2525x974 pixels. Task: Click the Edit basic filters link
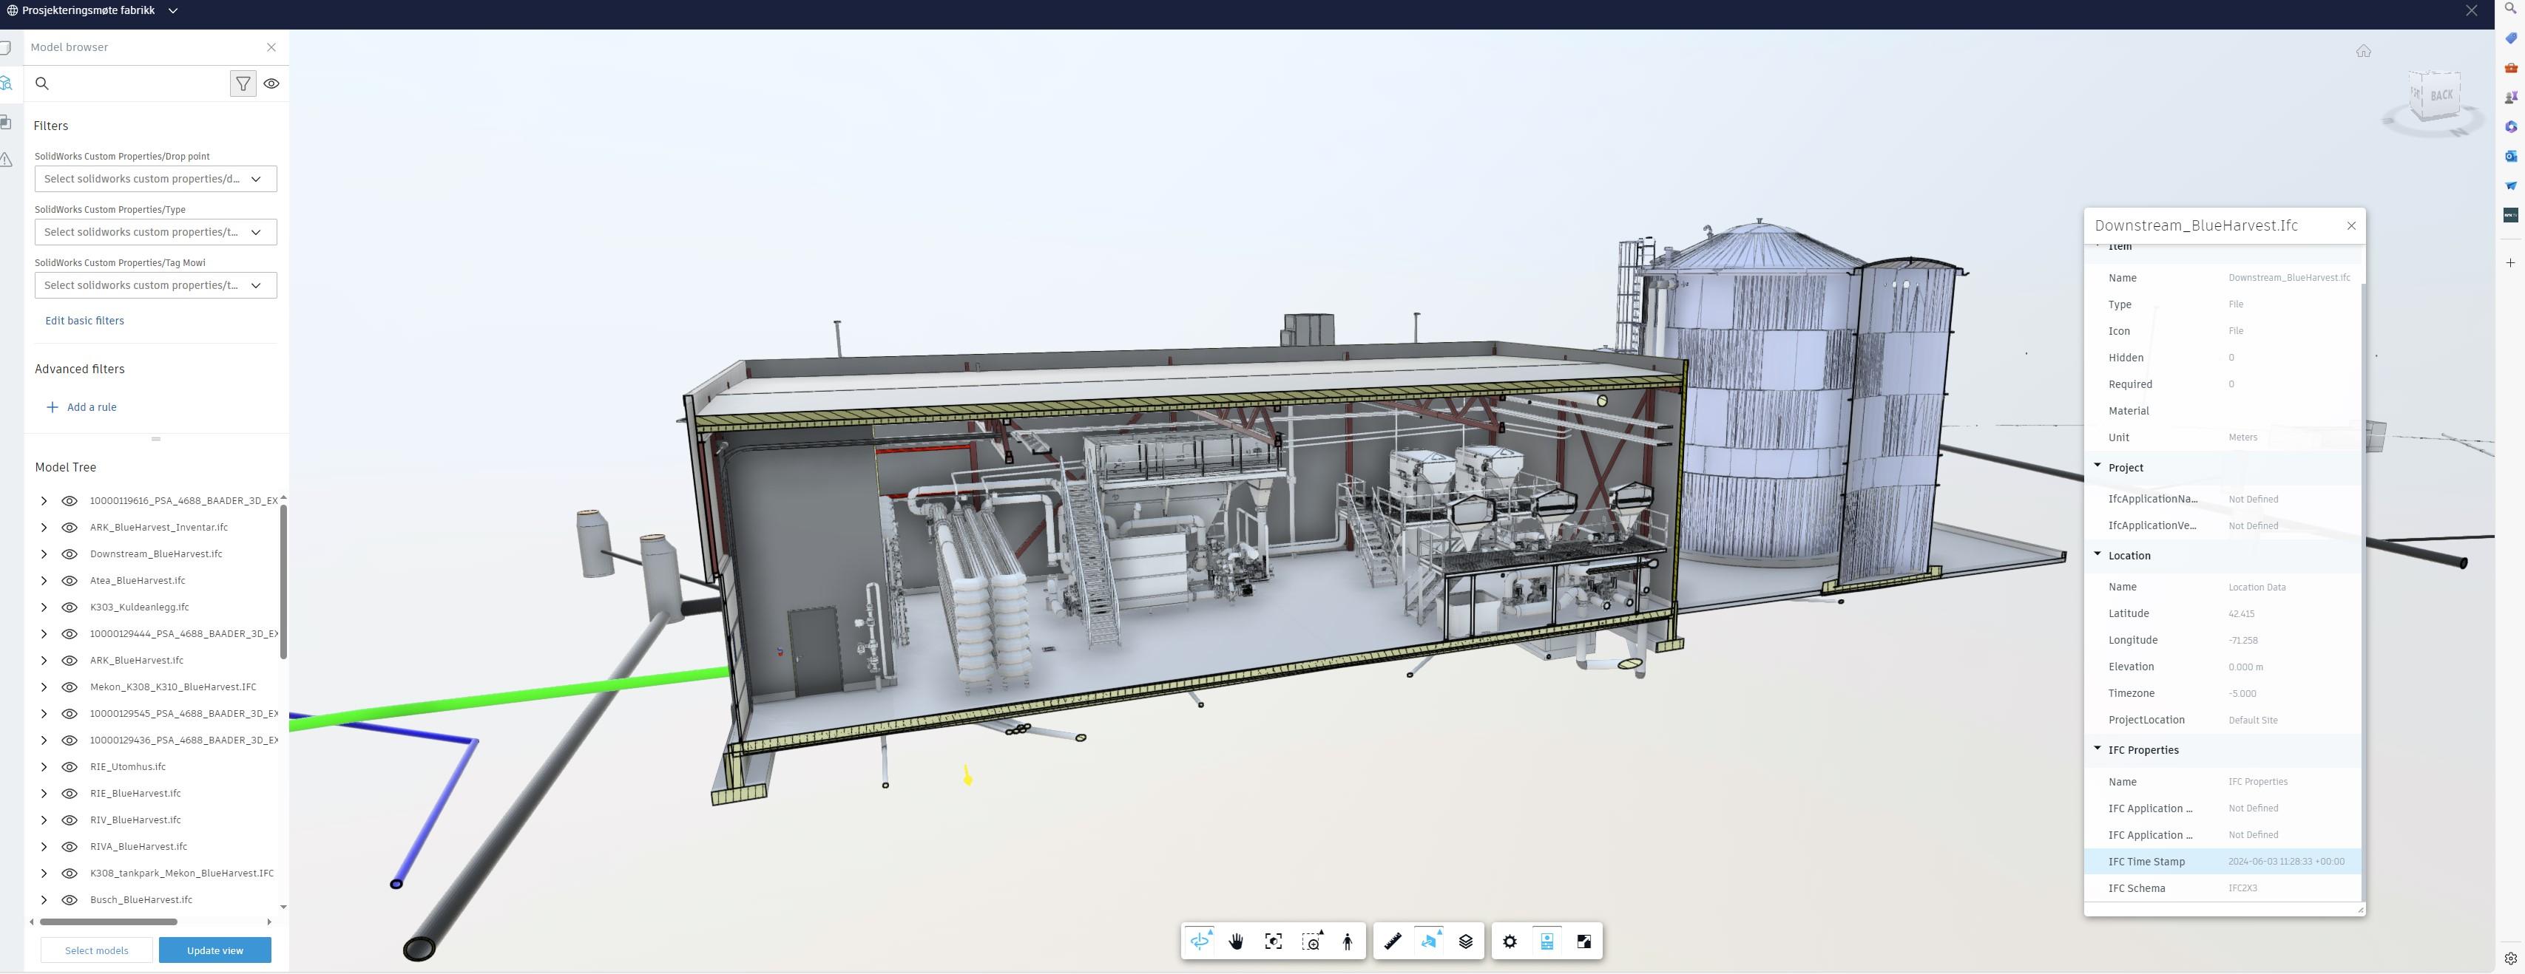tap(84, 321)
